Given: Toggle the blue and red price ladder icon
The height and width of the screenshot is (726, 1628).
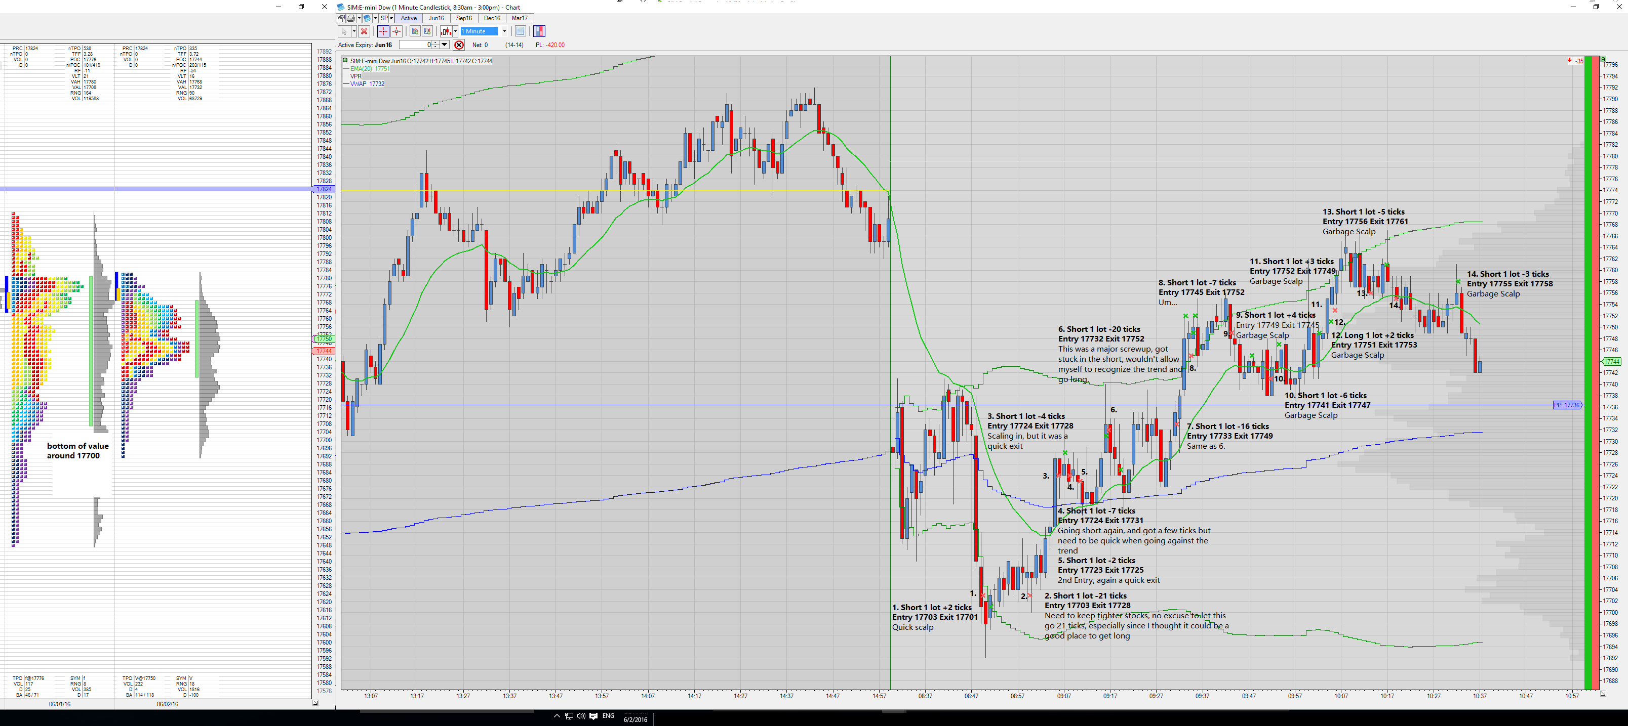Looking at the screenshot, I should [x=539, y=31].
